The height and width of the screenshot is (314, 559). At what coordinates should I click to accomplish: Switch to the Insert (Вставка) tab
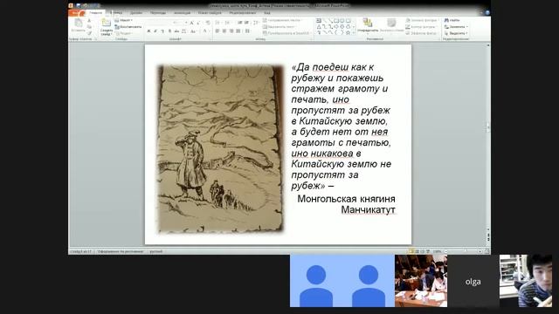115,12
